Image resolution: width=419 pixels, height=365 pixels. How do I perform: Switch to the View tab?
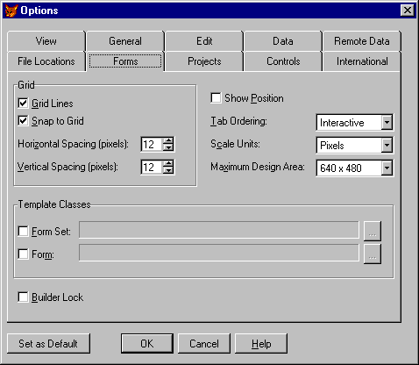(46, 41)
